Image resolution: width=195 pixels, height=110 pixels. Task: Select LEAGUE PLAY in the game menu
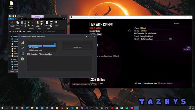(95, 31)
